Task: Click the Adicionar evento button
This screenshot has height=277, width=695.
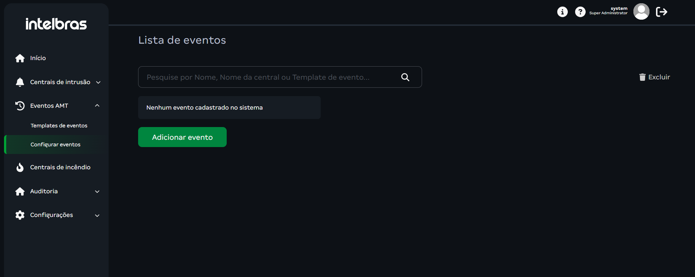Action: [182, 137]
